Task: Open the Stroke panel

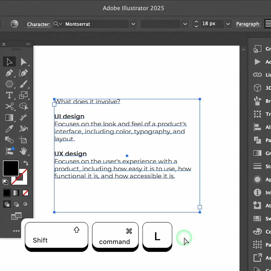Action: point(257,166)
